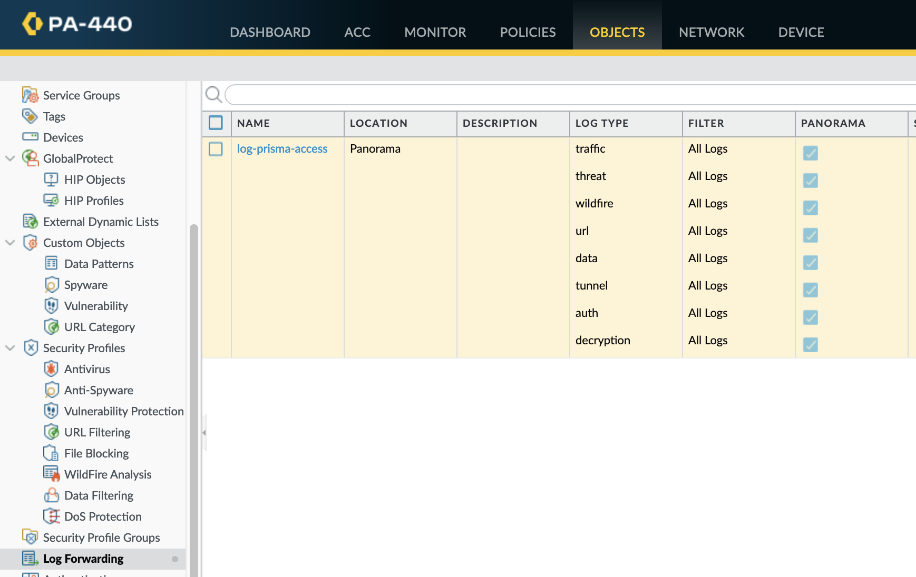The height and width of the screenshot is (577, 916).
Task: Collapse the Custom Objects tree node
Action: point(10,242)
